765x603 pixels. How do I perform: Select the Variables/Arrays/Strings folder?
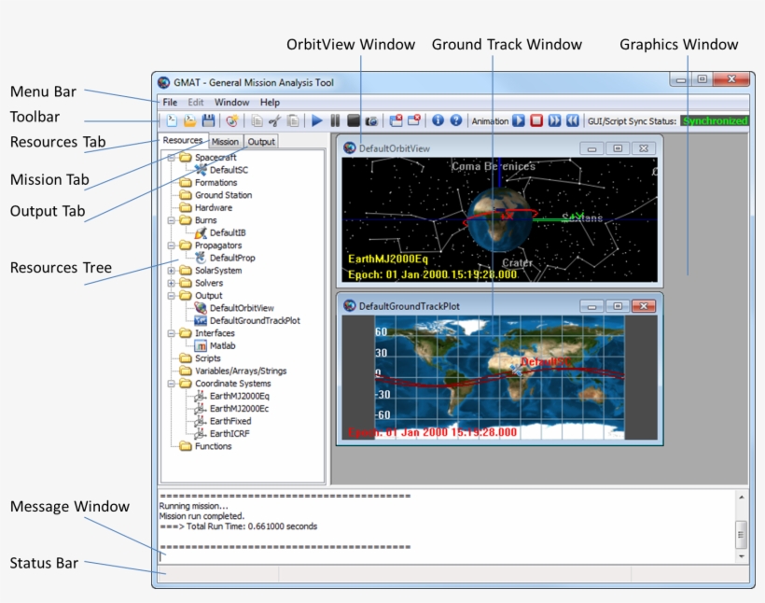point(241,372)
